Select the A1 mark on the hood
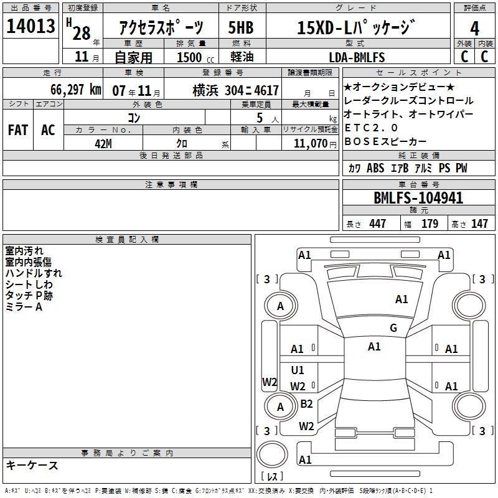The height and width of the screenshot is (498, 498). click(x=401, y=299)
